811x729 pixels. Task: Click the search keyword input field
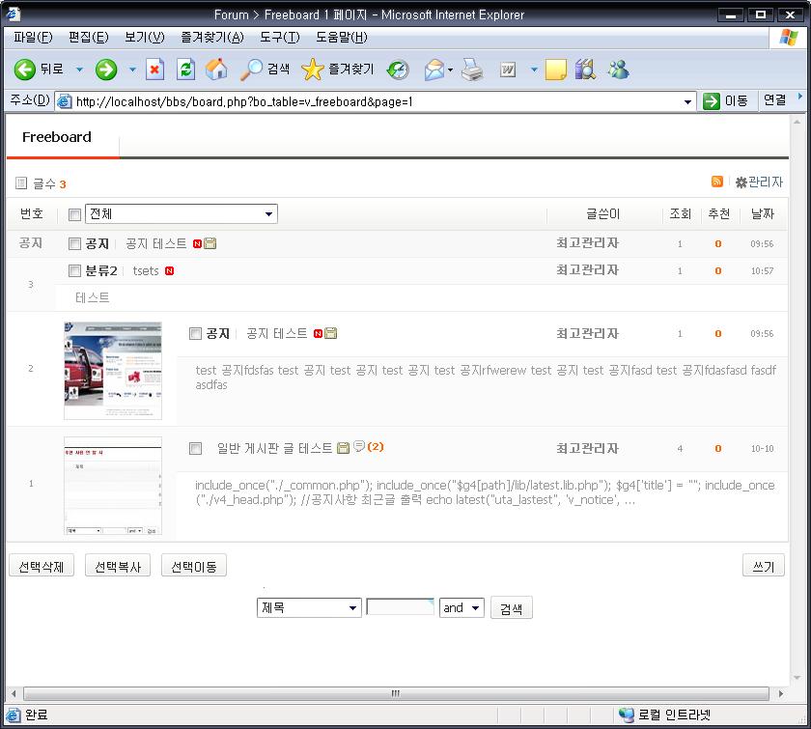point(400,608)
